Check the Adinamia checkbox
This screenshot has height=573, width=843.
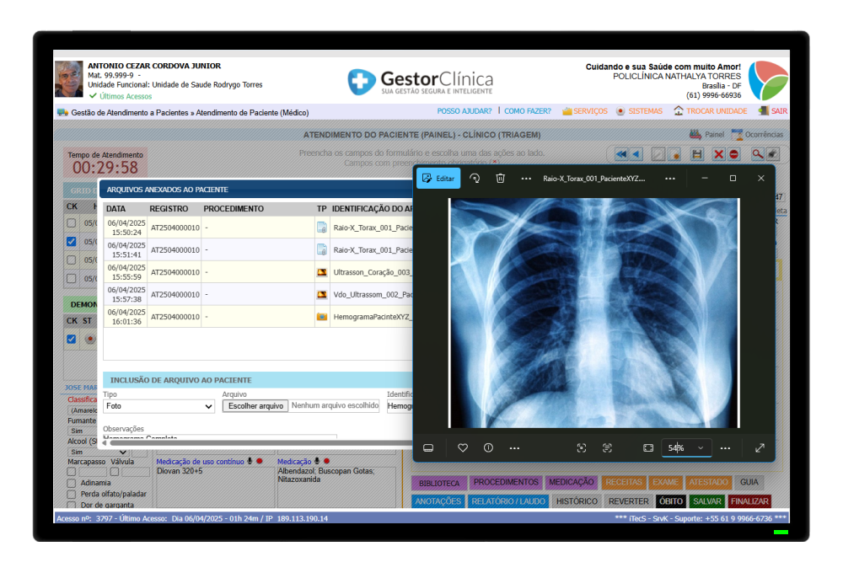coord(72,483)
